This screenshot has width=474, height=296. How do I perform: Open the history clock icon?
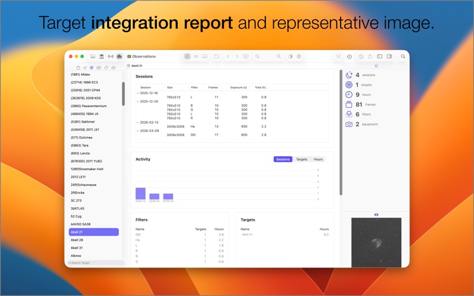coord(350,56)
